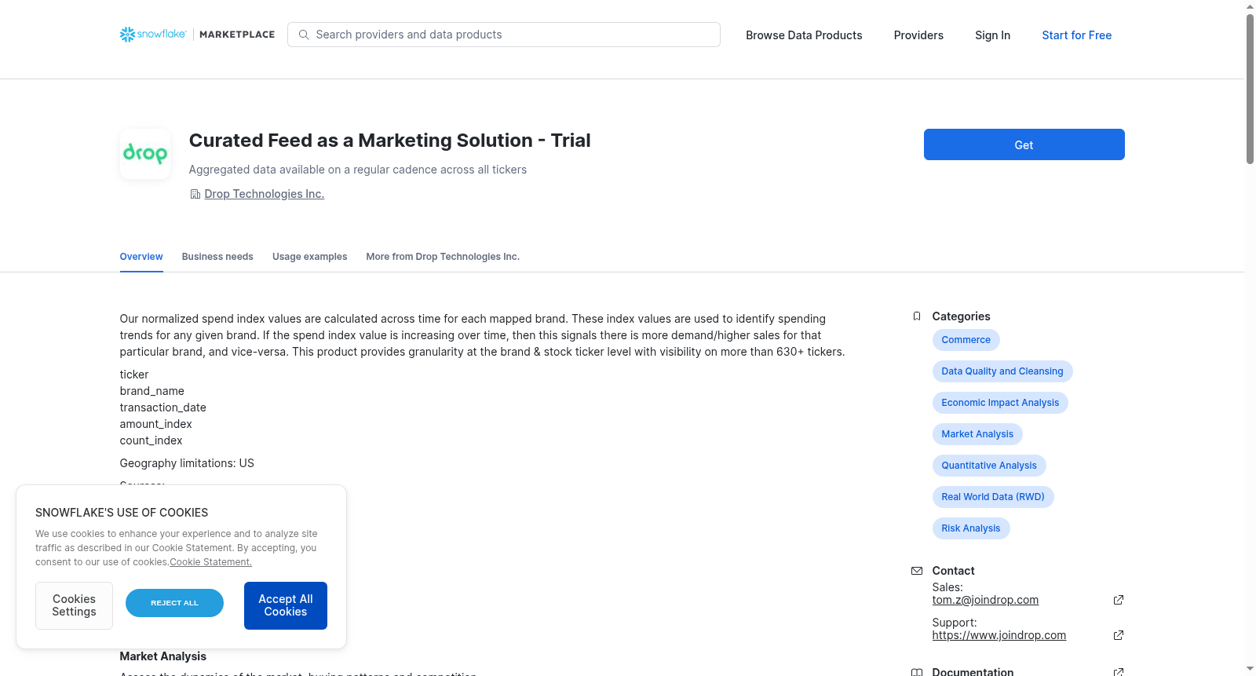Image resolution: width=1256 pixels, height=676 pixels.
Task: Click the search magnifier icon
Action: tap(304, 35)
